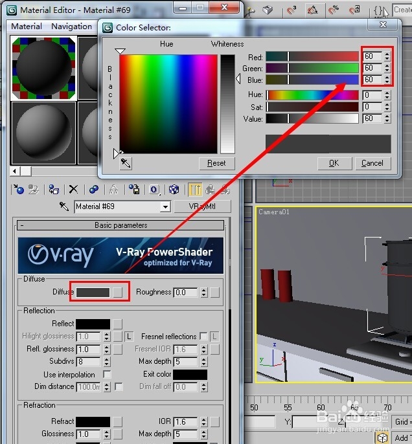Screen dimensions: 412x444
Task: Click Reset Map/Material X icon
Action: pyautogui.click(x=73, y=189)
